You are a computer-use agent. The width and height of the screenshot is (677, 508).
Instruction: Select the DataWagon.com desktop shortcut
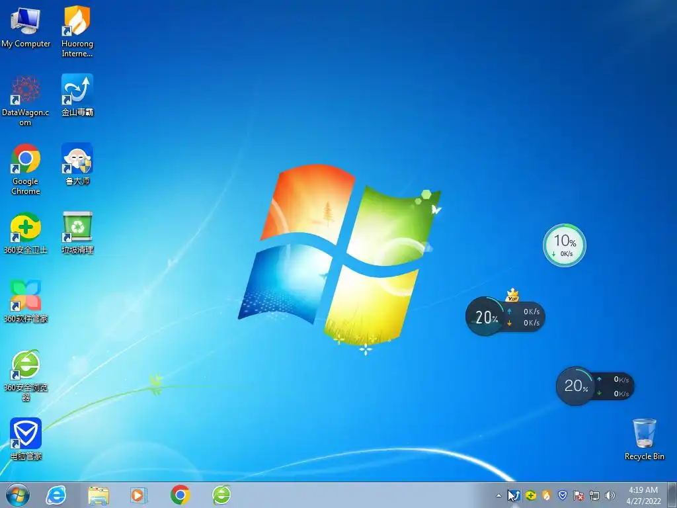click(x=26, y=101)
